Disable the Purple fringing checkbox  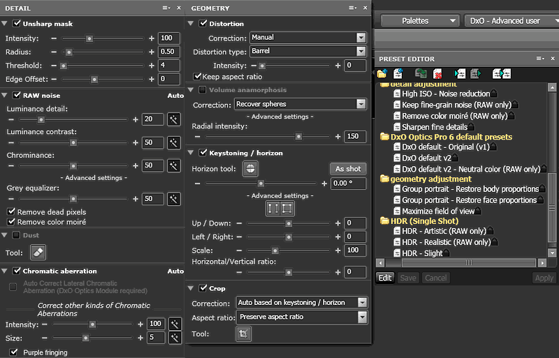[x=14, y=352]
